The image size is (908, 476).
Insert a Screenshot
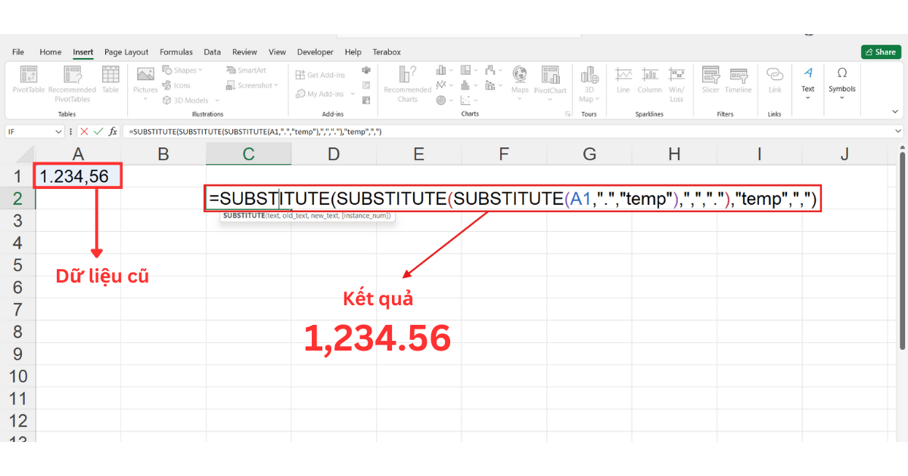(250, 85)
